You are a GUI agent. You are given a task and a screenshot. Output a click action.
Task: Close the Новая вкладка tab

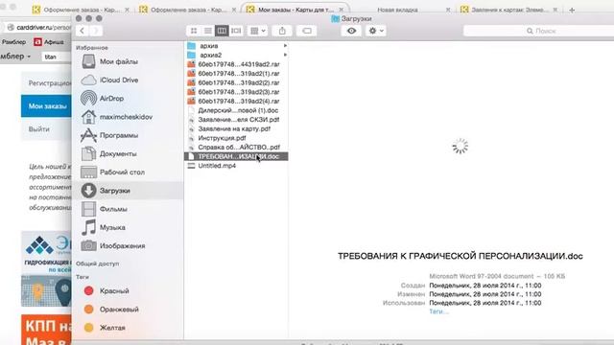448,10
